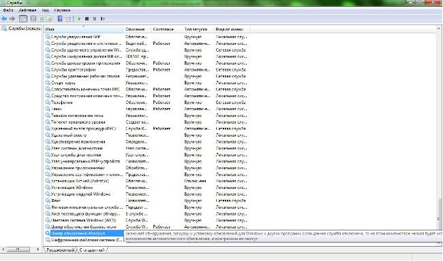The height and width of the screenshot is (261, 443).
Task: Sort by the Описание column header
Action: point(137,29)
